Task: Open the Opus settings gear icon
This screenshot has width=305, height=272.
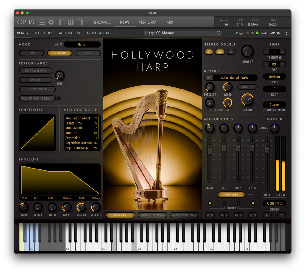Action: tap(51, 22)
